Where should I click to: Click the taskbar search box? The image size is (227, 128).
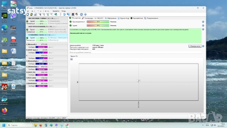(x=20, y=125)
